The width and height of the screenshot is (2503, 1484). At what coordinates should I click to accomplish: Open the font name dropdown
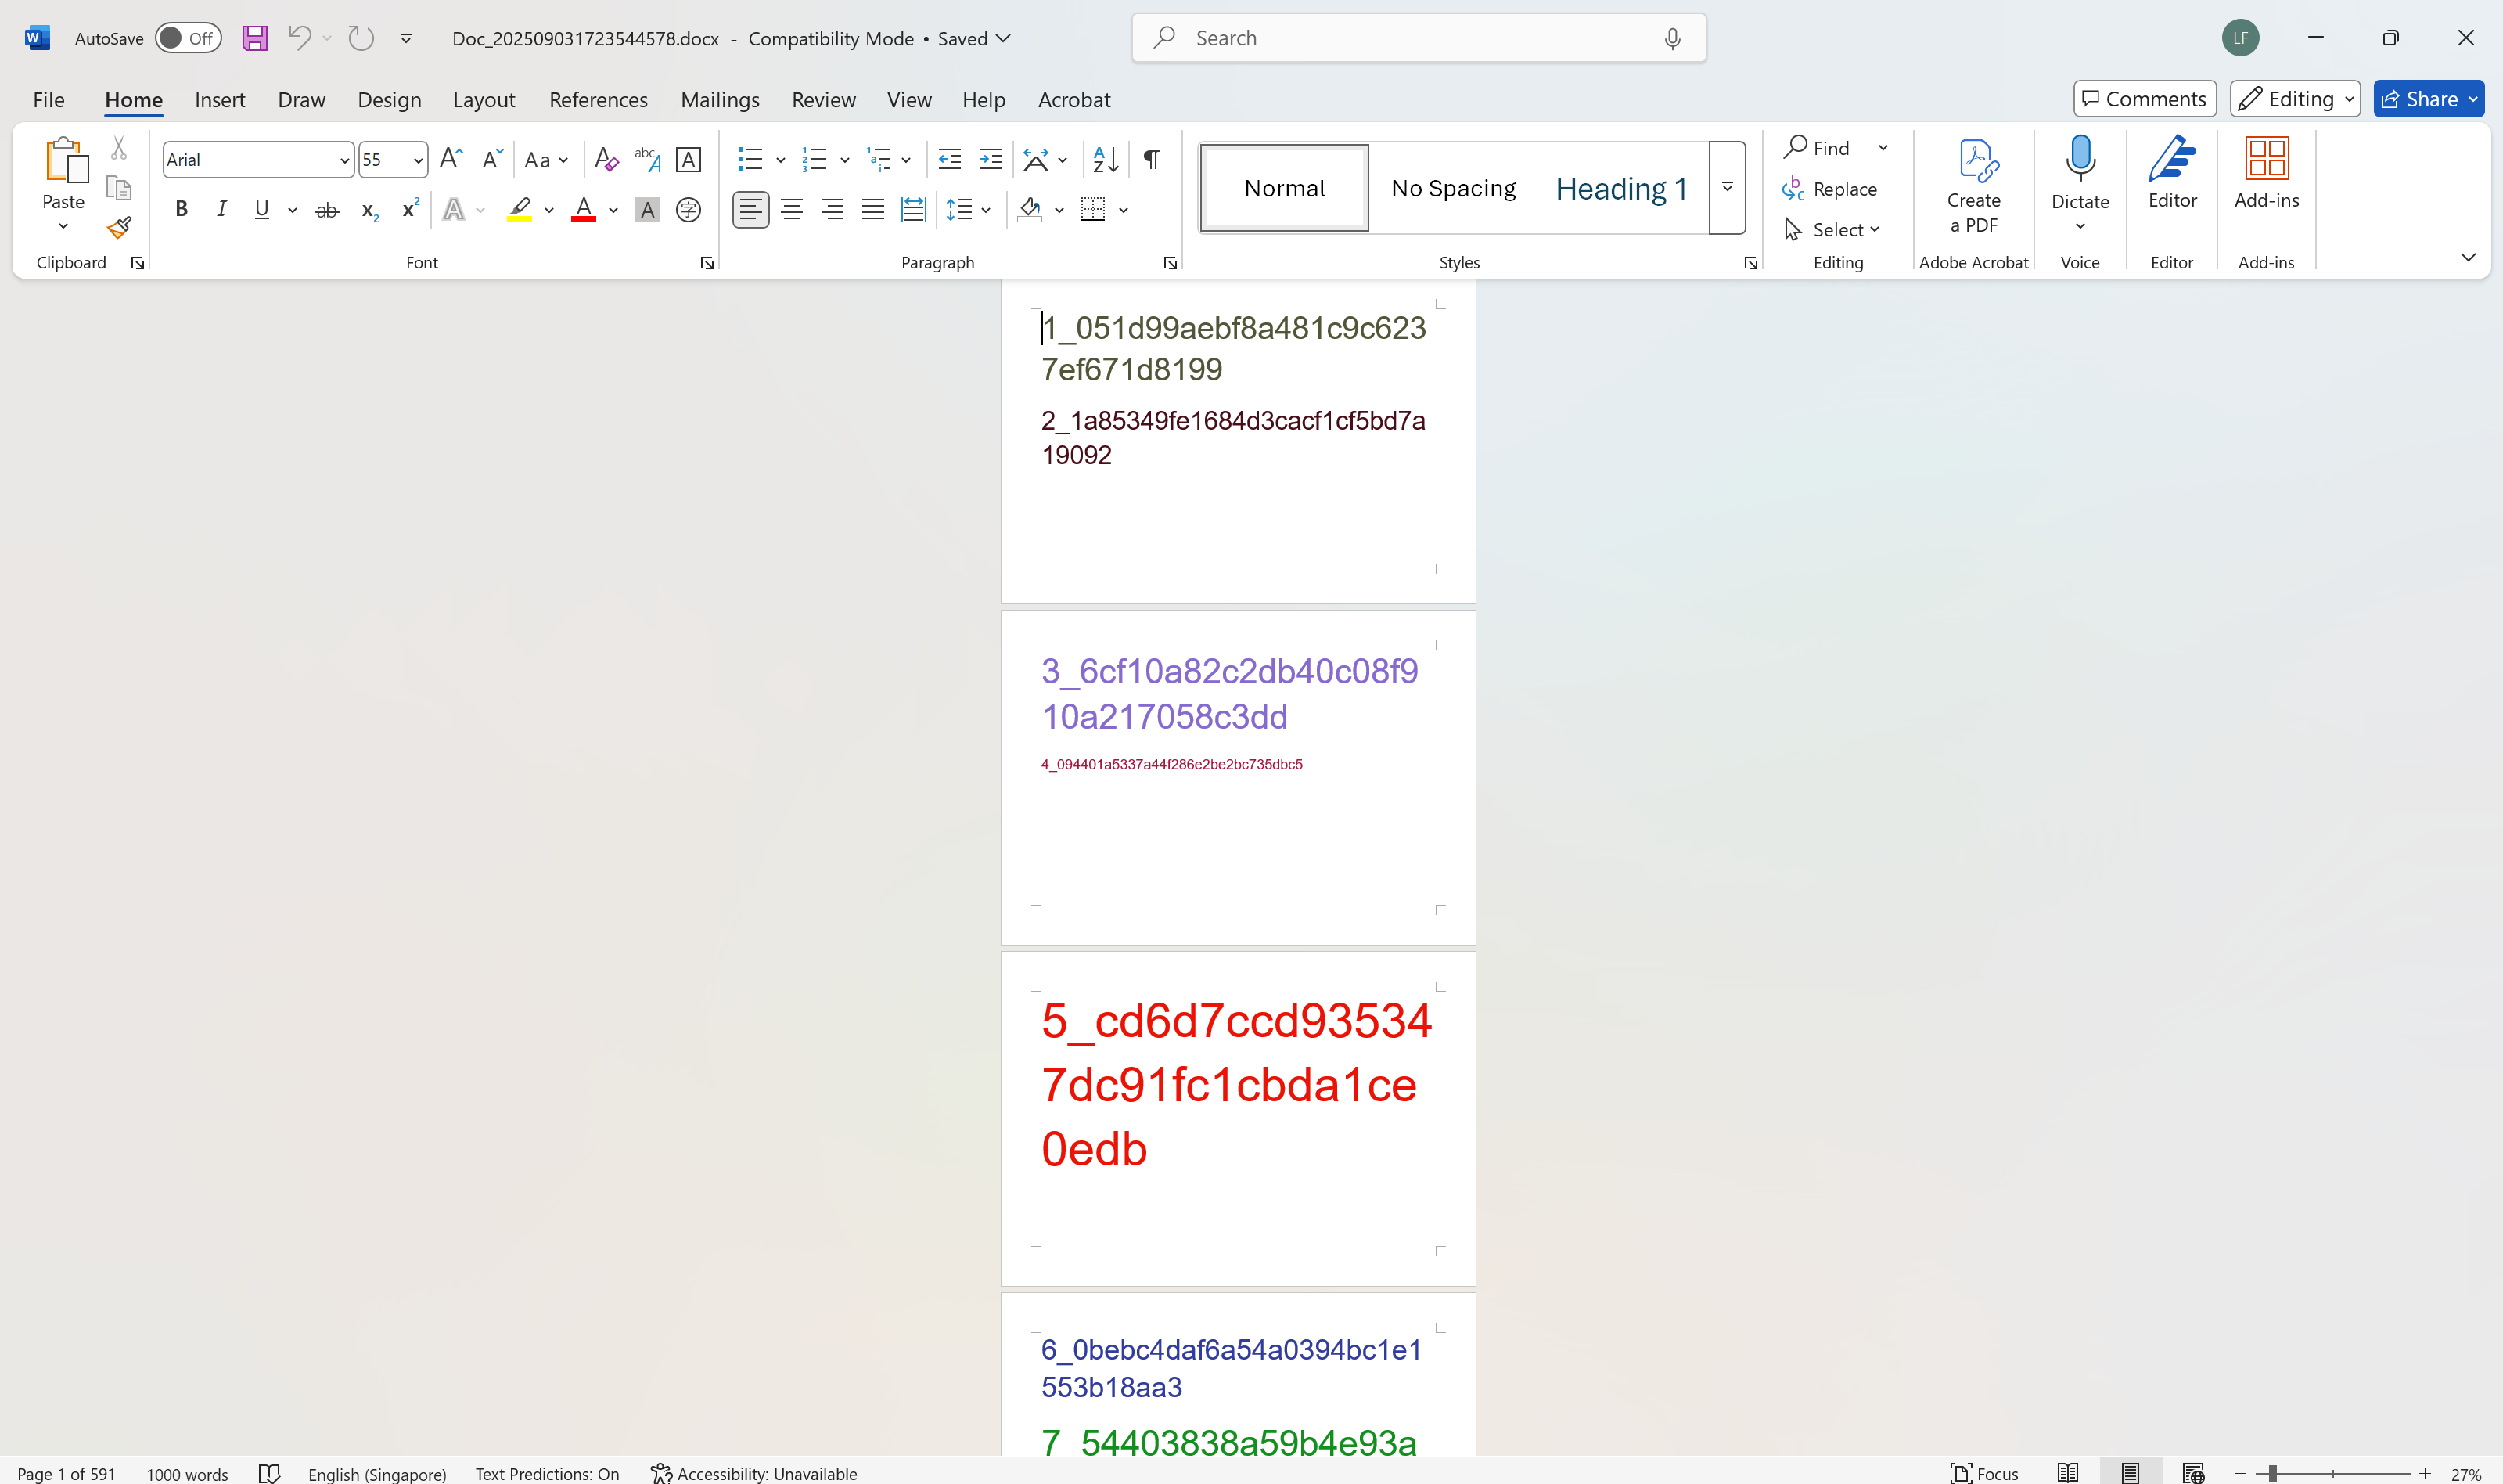coord(343,160)
